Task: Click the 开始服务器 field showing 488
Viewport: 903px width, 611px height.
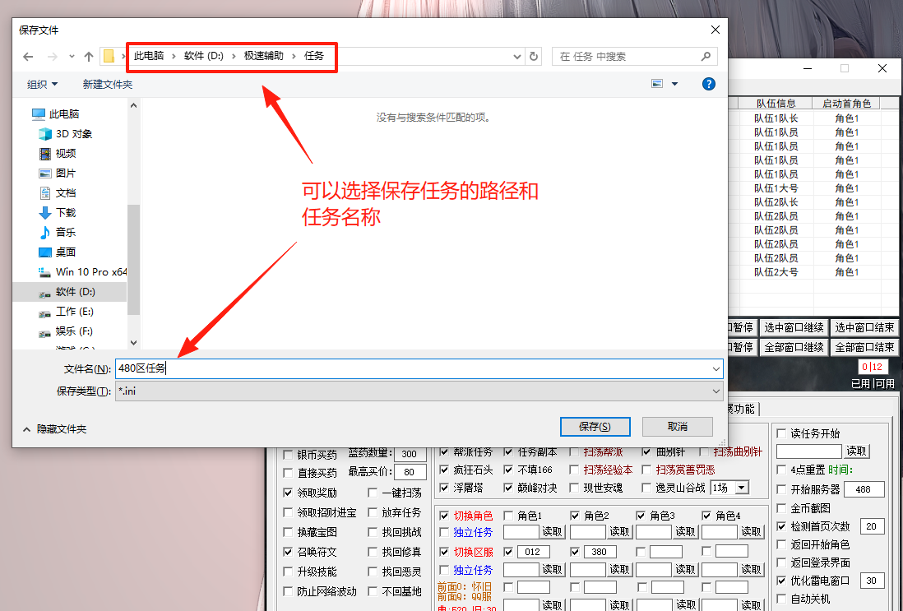Action: (864, 489)
